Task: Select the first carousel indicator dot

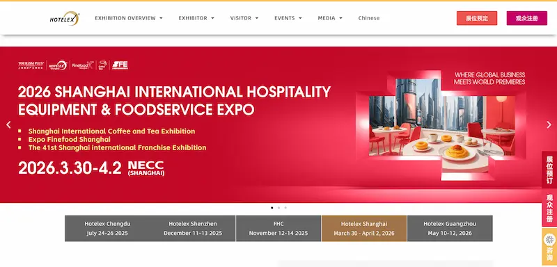Action: [x=272, y=208]
